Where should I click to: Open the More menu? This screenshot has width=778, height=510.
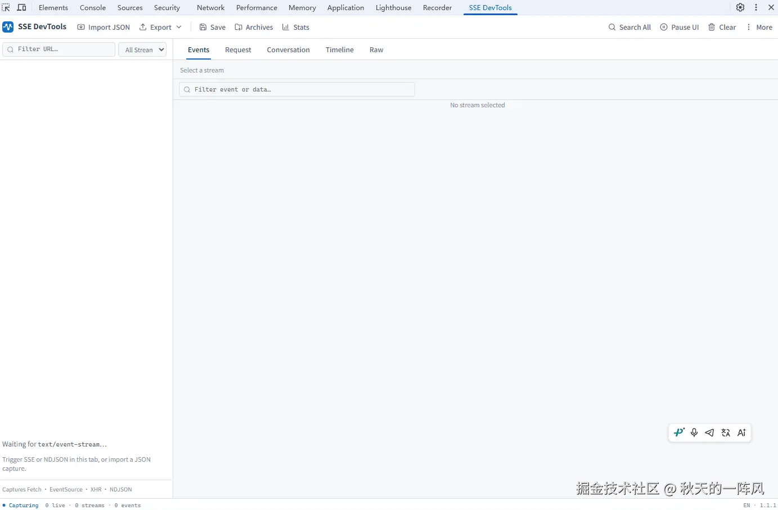pos(759,27)
